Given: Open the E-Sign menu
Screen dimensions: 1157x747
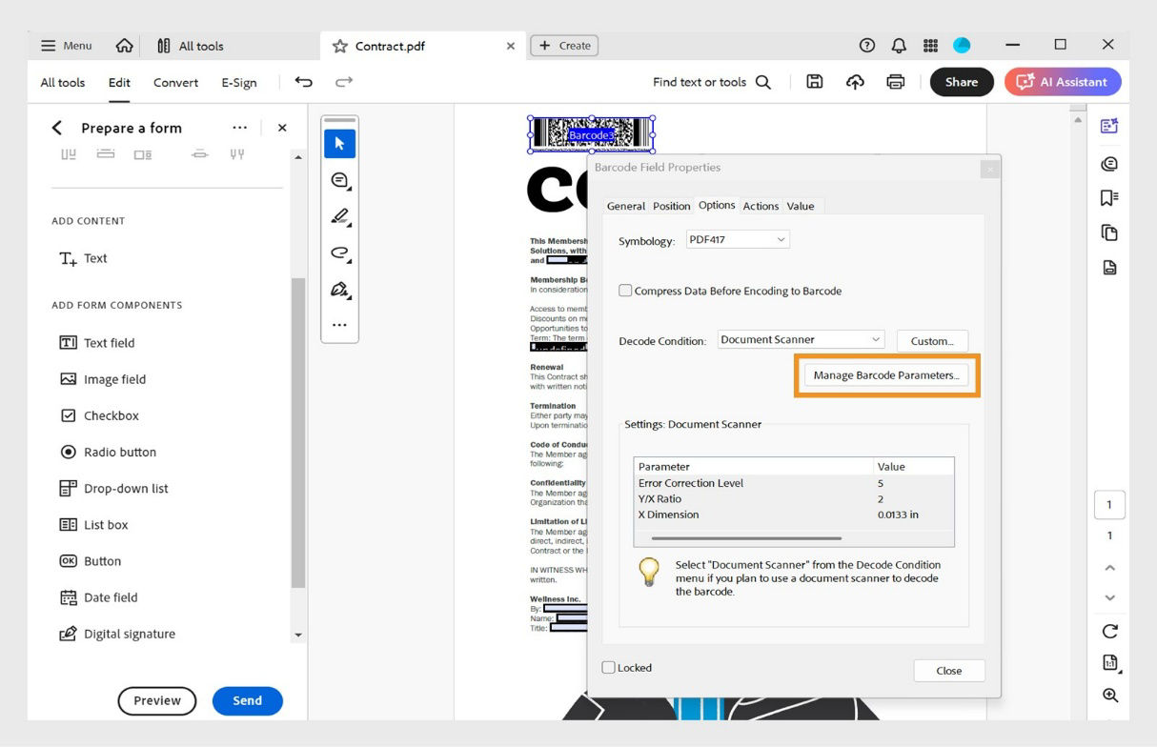Looking at the screenshot, I should point(239,82).
